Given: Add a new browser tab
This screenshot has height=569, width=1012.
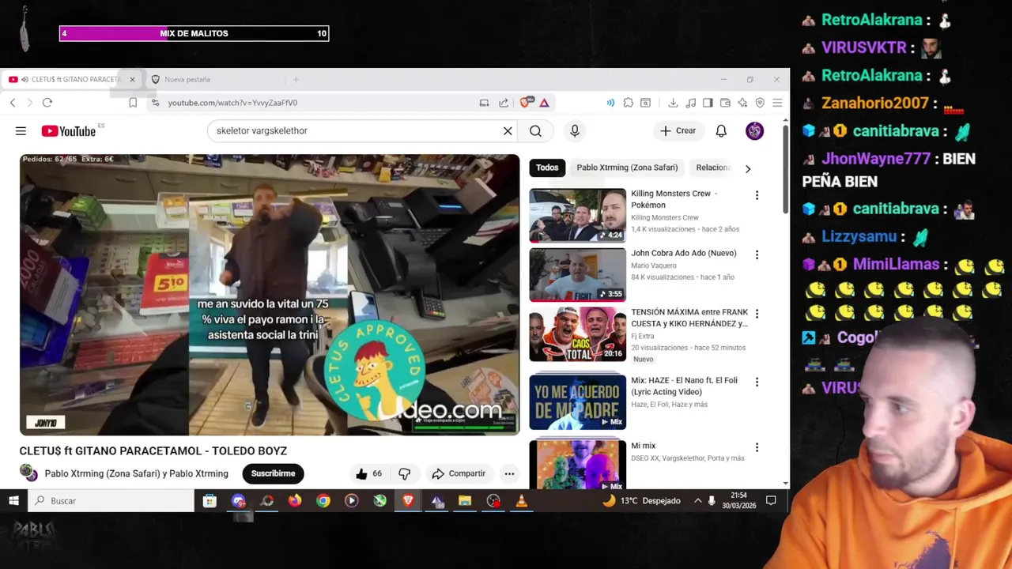Looking at the screenshot, I should 296,79.
